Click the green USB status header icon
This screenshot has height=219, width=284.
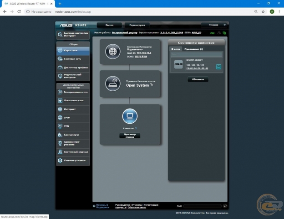224,33
